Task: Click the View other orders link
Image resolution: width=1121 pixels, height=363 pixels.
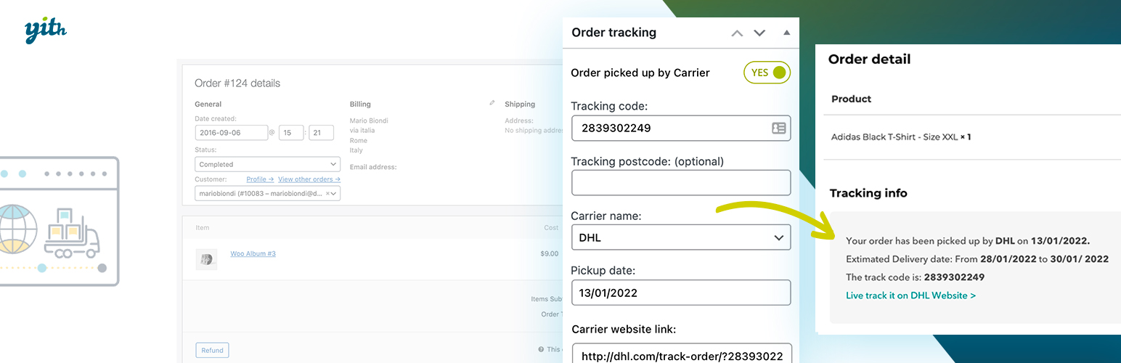Action: click(x=309, y=179)
